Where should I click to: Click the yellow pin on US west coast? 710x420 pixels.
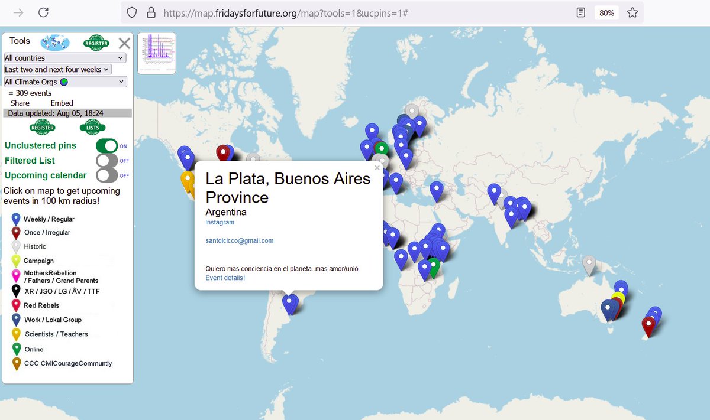pos(188,183)
